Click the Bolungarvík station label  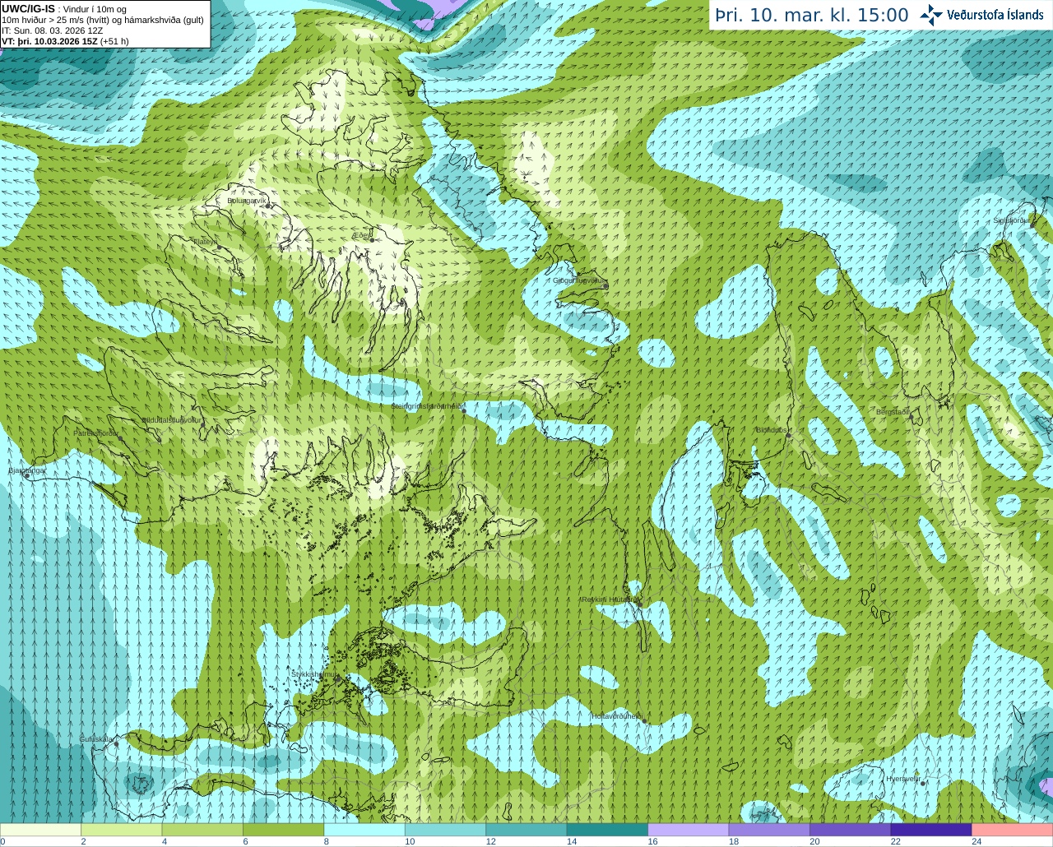point(248,200)
